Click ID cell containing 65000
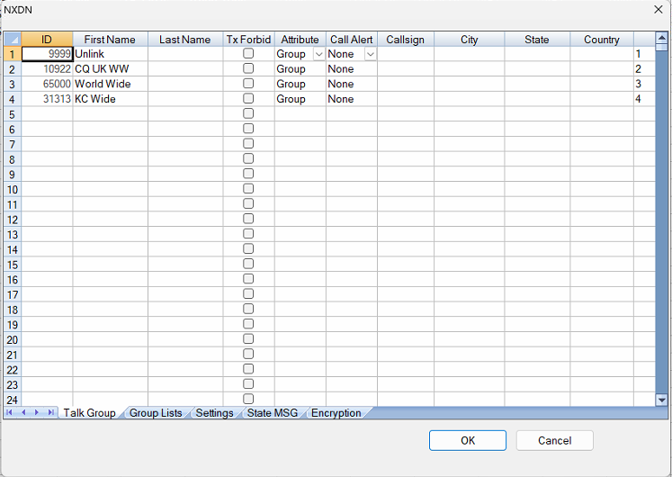 pyautogui.click(x=47, y=84)
